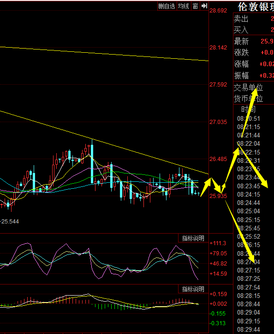Select the 08:27:25 tick row
274x334 pixels.
pyautogui.click(x=249, y=278)
